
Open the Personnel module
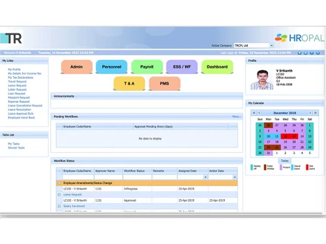pos(111,67)
